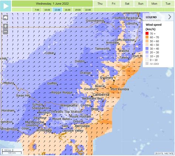The image size is (175, 156).
Task: Click the Goondiwindi map label
Action: click(95, 21)
